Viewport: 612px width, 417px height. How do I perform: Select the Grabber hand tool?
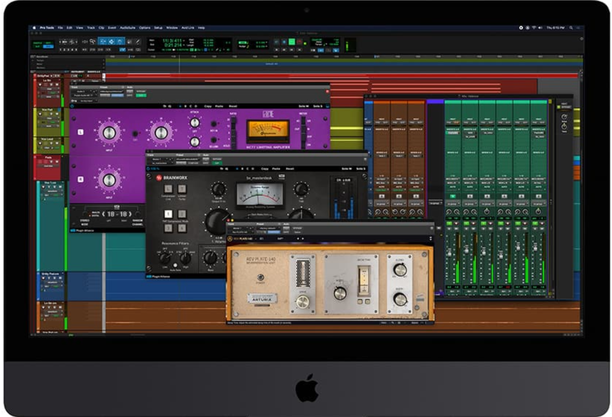tap(120, 41)
